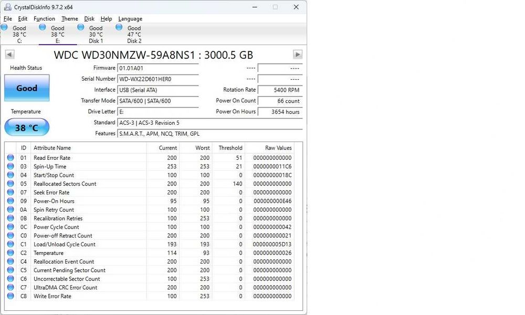The image size is (525, 315).
Task: Click the Threshold column header
Action: [228, 148]
